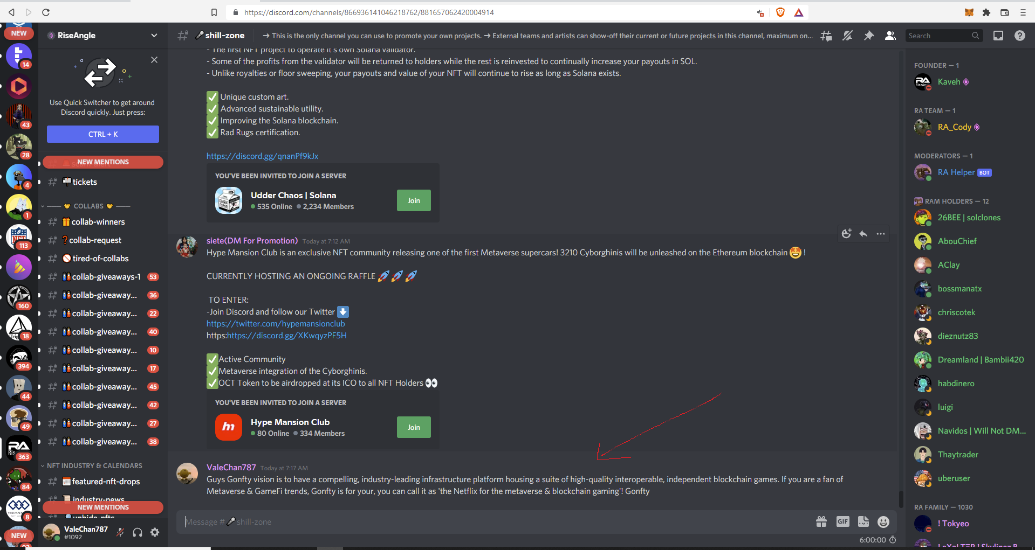Open the twitter.com/hypemansionclub link
Screen dimensions: 1035x550
[x=276, y=324]
